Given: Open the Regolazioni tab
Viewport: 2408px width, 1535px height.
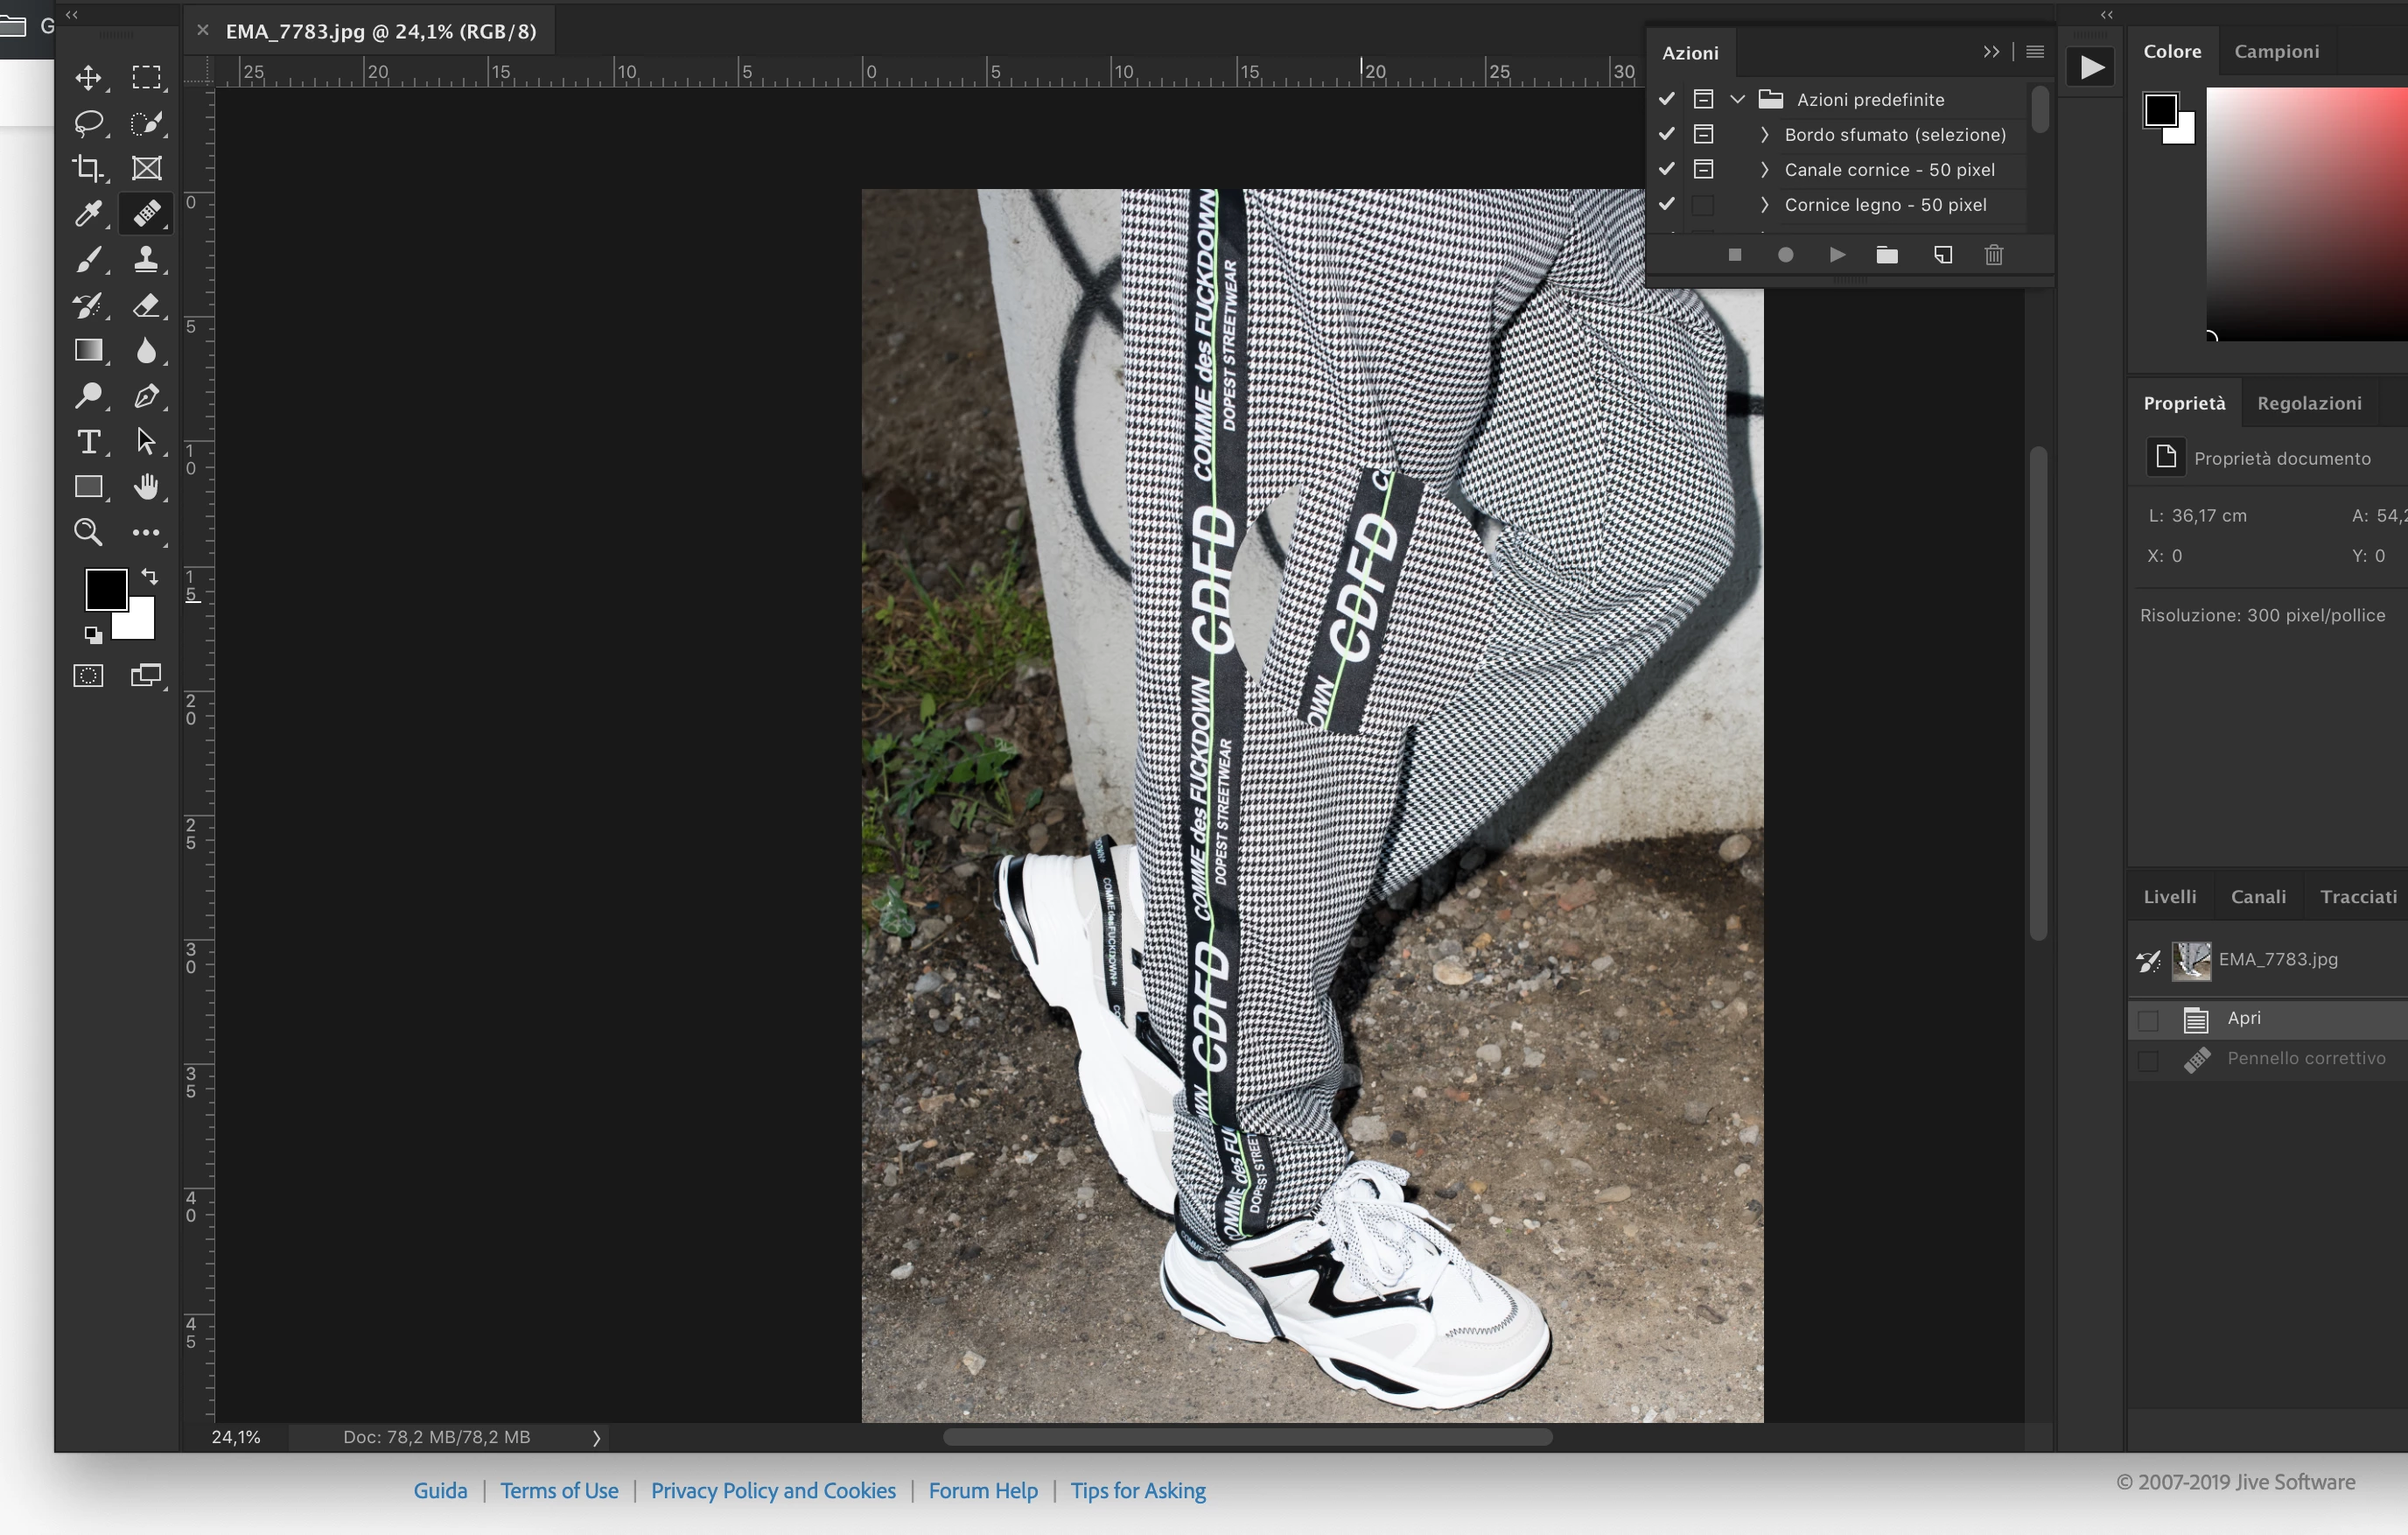Looking at the screenshot, I should point(2309,403).
